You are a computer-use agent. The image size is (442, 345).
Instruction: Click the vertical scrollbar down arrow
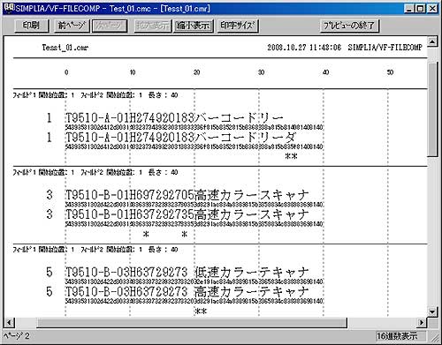[432, 311]
